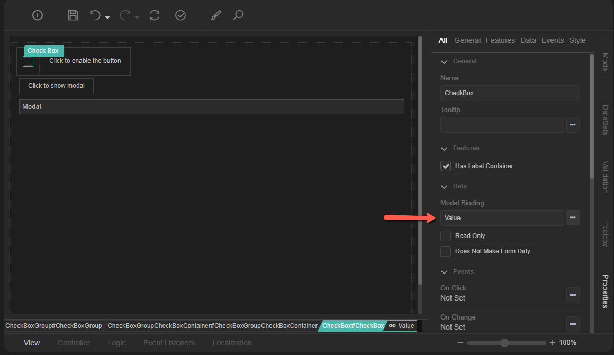Collapse the Events section
614x355 pixels.
click(x=444, y=271)
